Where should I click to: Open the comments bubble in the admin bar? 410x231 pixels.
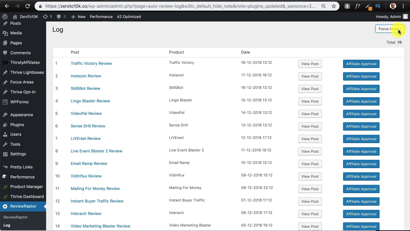(61, 17)
